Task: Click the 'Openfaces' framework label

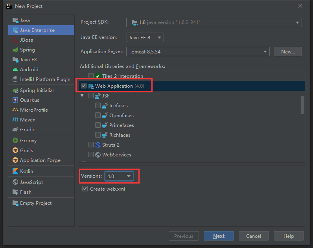Action: [122, 116]
